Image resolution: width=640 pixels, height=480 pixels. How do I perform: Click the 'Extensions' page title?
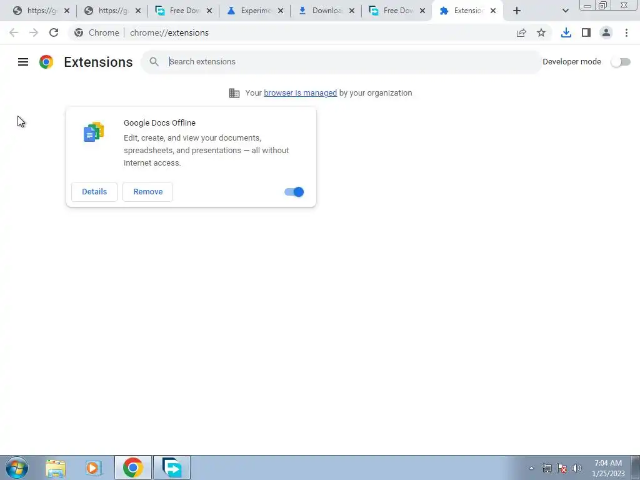98,62
